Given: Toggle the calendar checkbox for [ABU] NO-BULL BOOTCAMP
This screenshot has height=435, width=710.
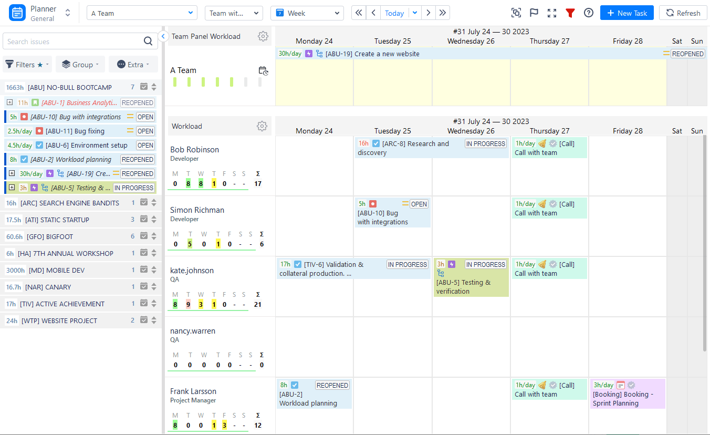Looking at the screenshot, I should [144, 87].
